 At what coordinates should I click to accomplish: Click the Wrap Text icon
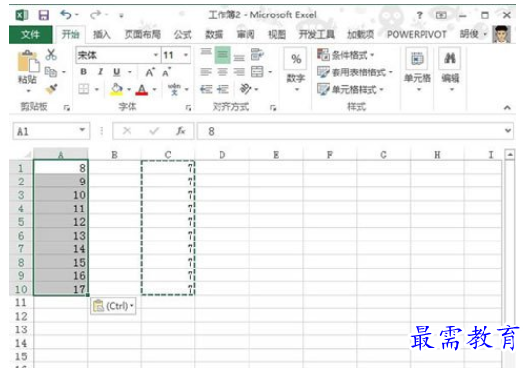click(257, 54)
